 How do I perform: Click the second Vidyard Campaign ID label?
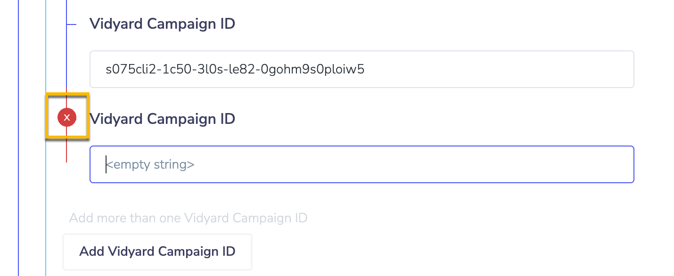tap(162, 119)
